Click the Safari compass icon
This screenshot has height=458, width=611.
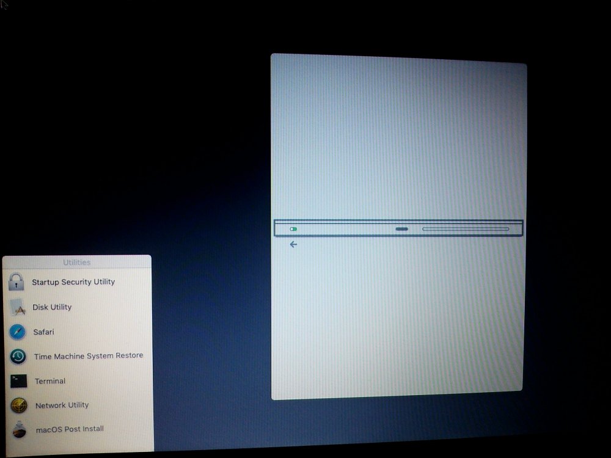pyautogui.click(x=18, y=332)
